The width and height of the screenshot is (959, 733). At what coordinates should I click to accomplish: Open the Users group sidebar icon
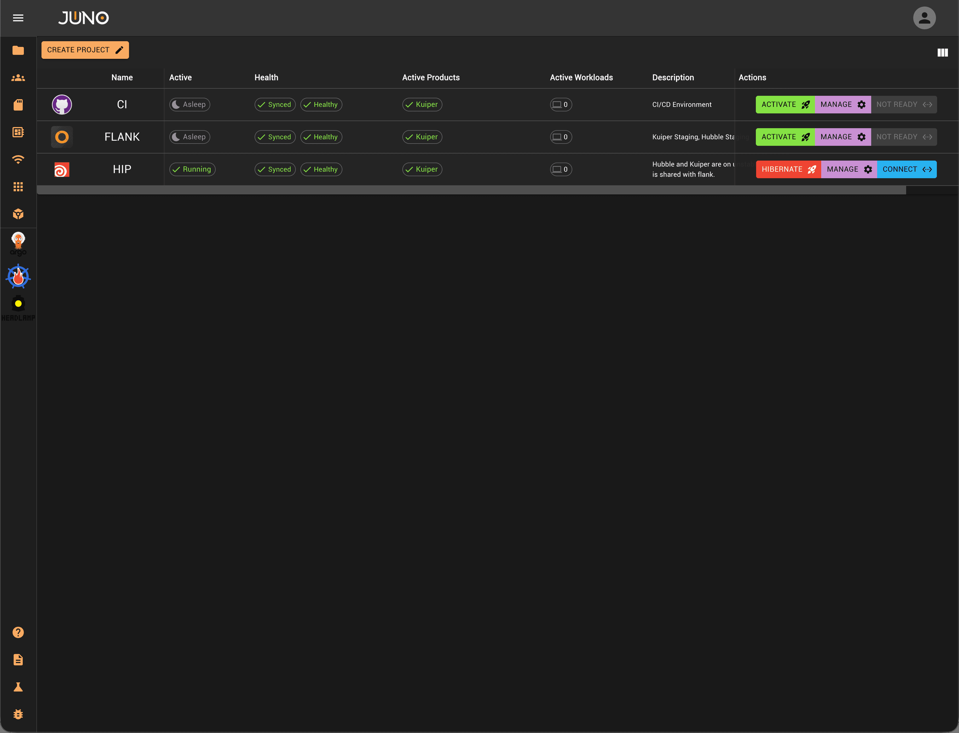pyautogui.click(x=18, y=78)
